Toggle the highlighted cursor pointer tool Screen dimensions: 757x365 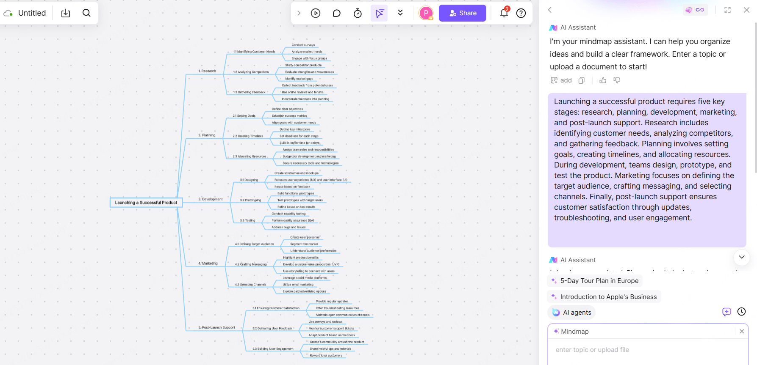pos(379,13)
